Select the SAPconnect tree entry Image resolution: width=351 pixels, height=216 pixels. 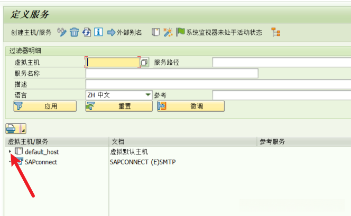[41, 162]
